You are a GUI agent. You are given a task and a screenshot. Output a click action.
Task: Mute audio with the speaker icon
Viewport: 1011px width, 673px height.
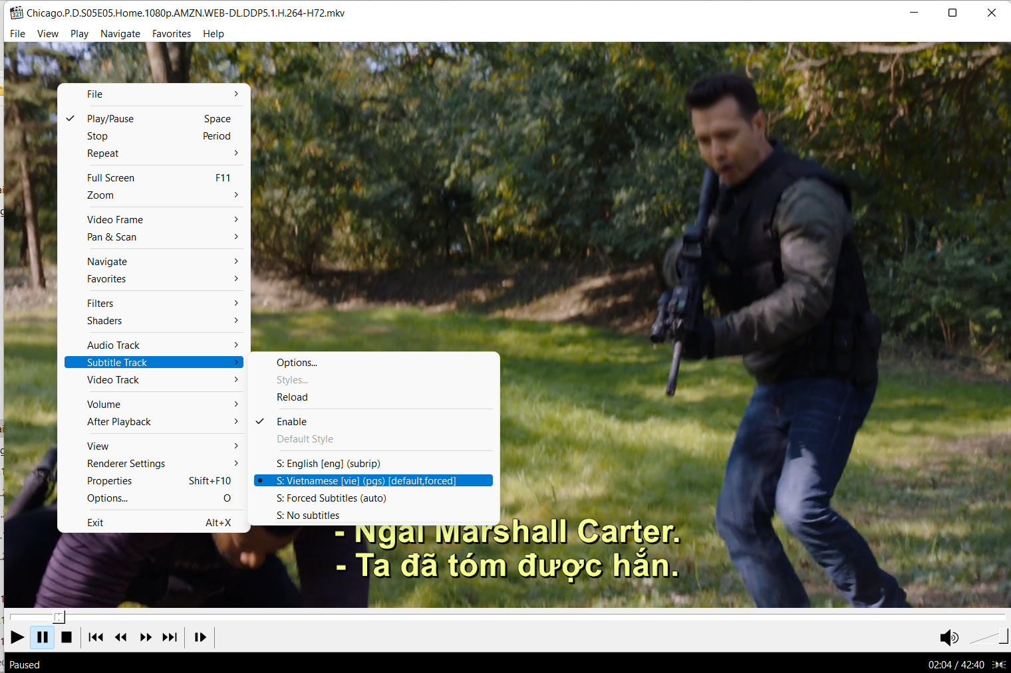(x=949, y=638)
